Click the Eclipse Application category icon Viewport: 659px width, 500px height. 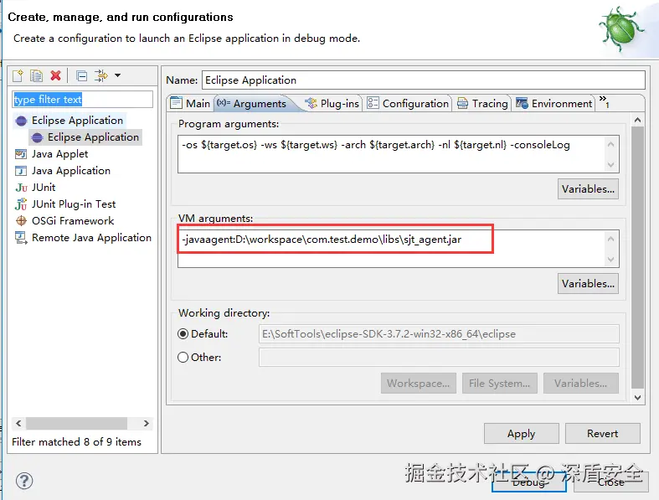21,121
